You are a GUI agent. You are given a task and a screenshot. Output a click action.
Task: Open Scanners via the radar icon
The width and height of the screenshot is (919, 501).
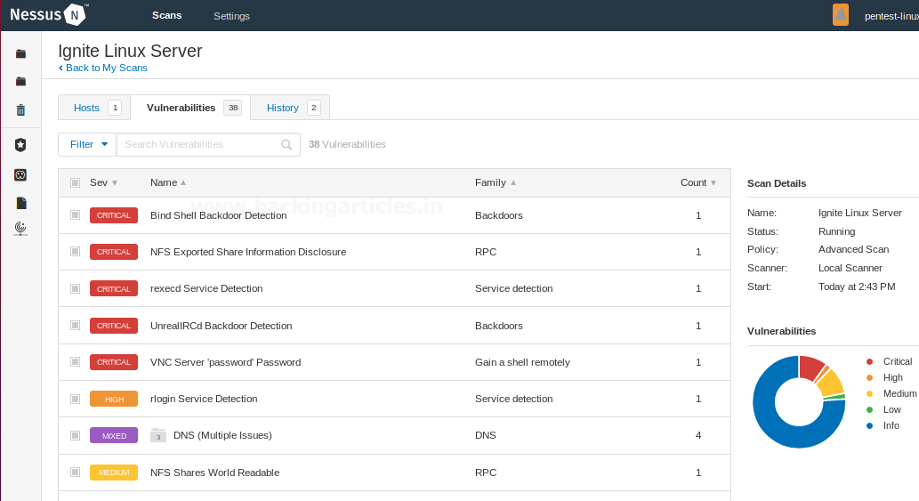point(20,229)
